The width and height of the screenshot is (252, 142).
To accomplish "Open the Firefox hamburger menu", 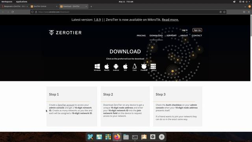I will click(249, 12).
